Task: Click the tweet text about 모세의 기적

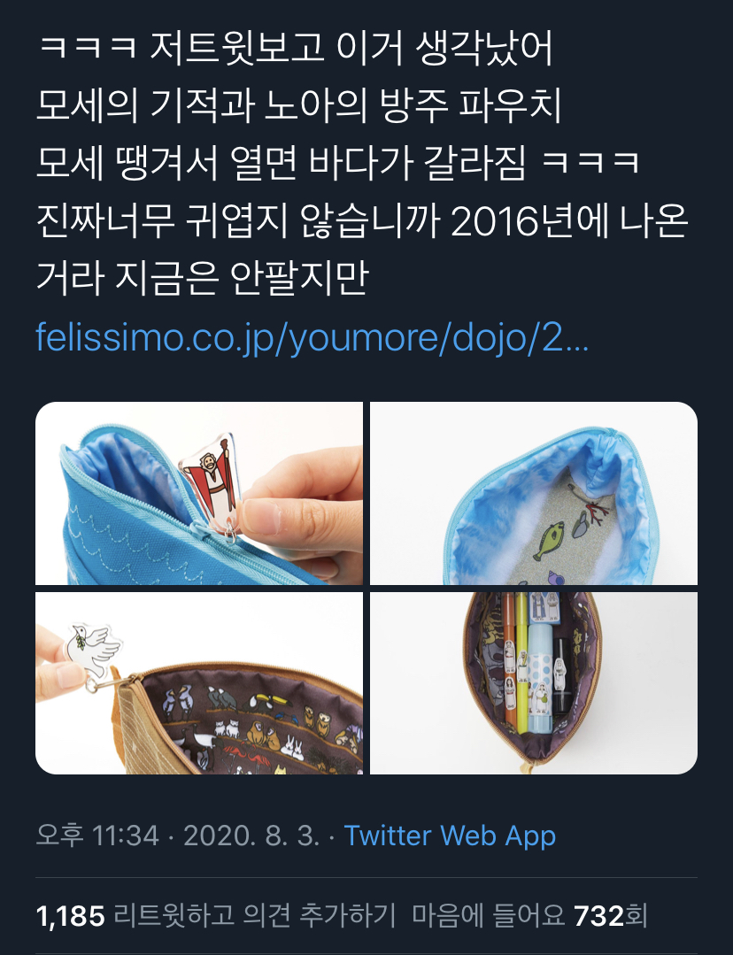Action: 298,105
